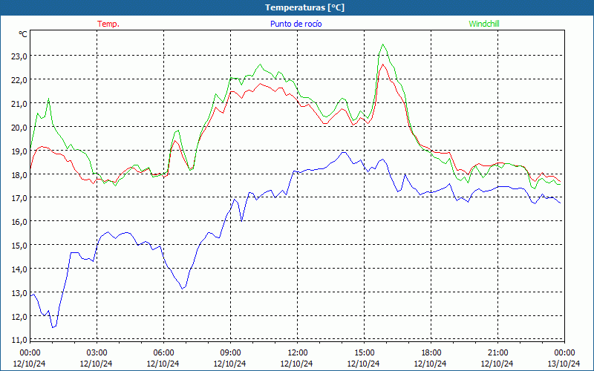Click the 12/10/24 date under 09:00
594x371 pixels.
(229, 364)
